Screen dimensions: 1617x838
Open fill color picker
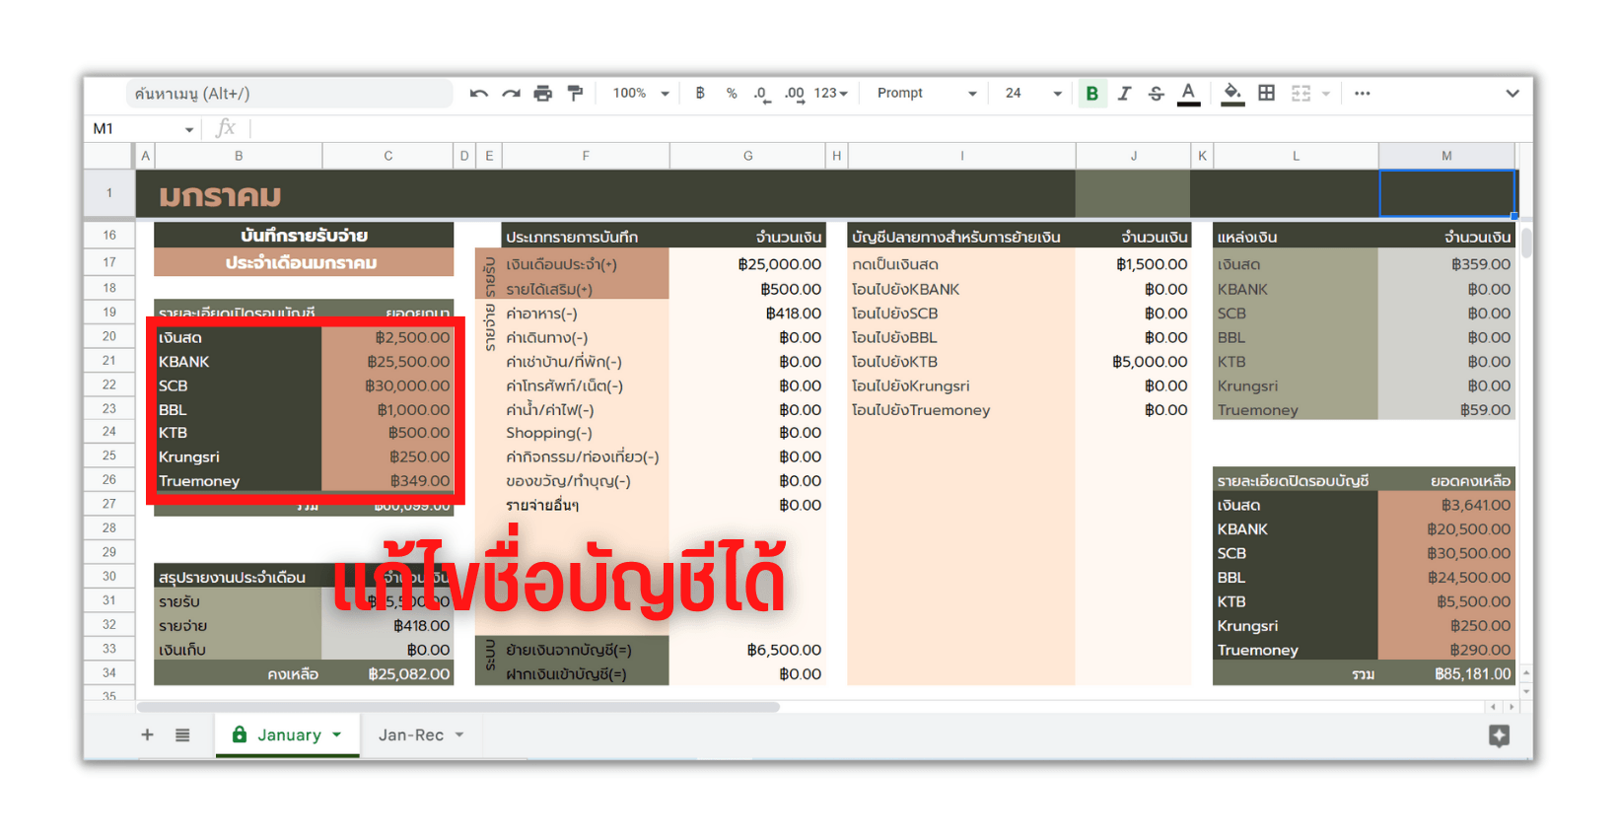(x=1232, y=94)
